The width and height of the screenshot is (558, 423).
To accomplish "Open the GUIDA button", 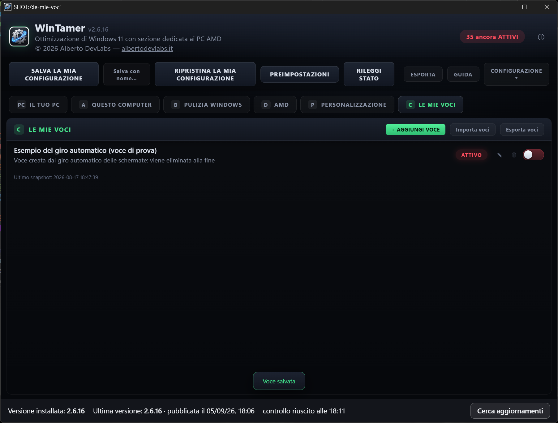I will pos(463,74).
